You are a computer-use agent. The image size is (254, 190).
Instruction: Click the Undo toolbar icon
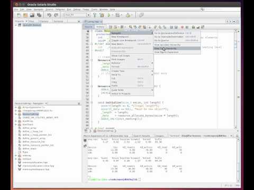(x=49, y=15)
